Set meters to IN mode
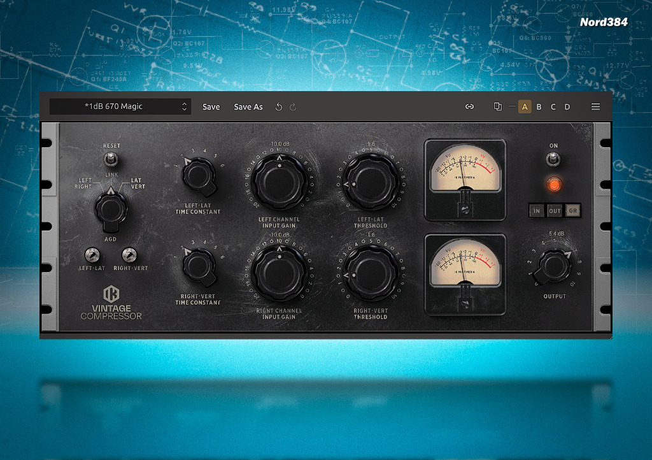This screenshot has width=652, height=460. point(536,211)
